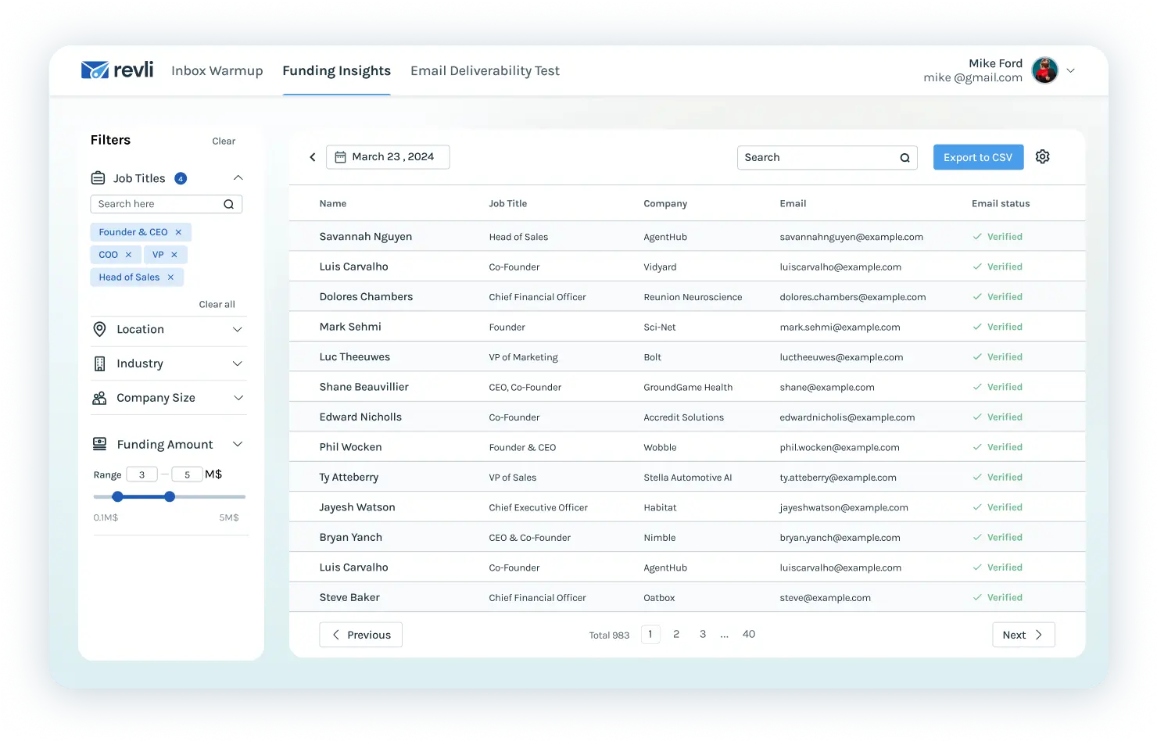Remove the Head of Sales filter tag
Screen dimensions: 1157x741
(x=170, y=277)
